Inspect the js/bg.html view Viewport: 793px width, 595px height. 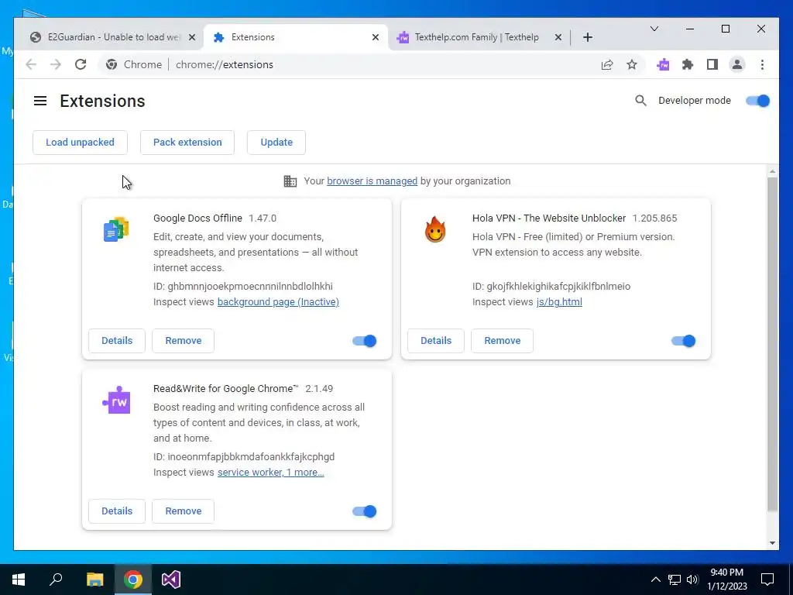coord(559,302)
